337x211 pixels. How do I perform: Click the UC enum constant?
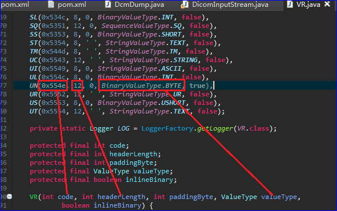(34, 60)
